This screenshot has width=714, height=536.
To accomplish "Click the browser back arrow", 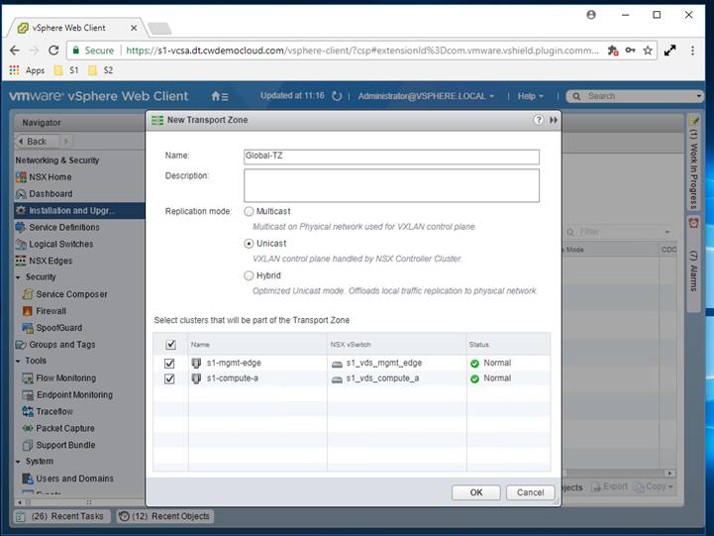I will [15, 51].
